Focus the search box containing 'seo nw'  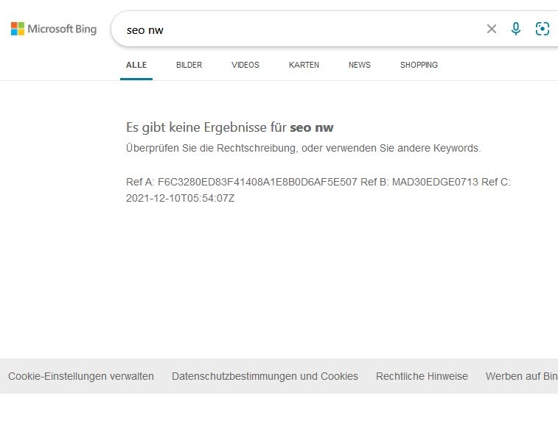point(295,30)
